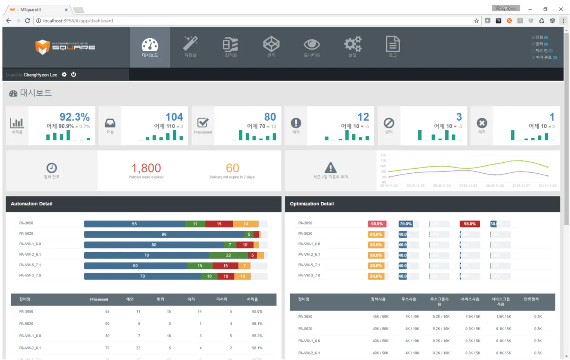The width and height of the screenshot is (570, 360).
Task: Open user settings gear beside ChangHyeon Lee
Action: point(64,75)
